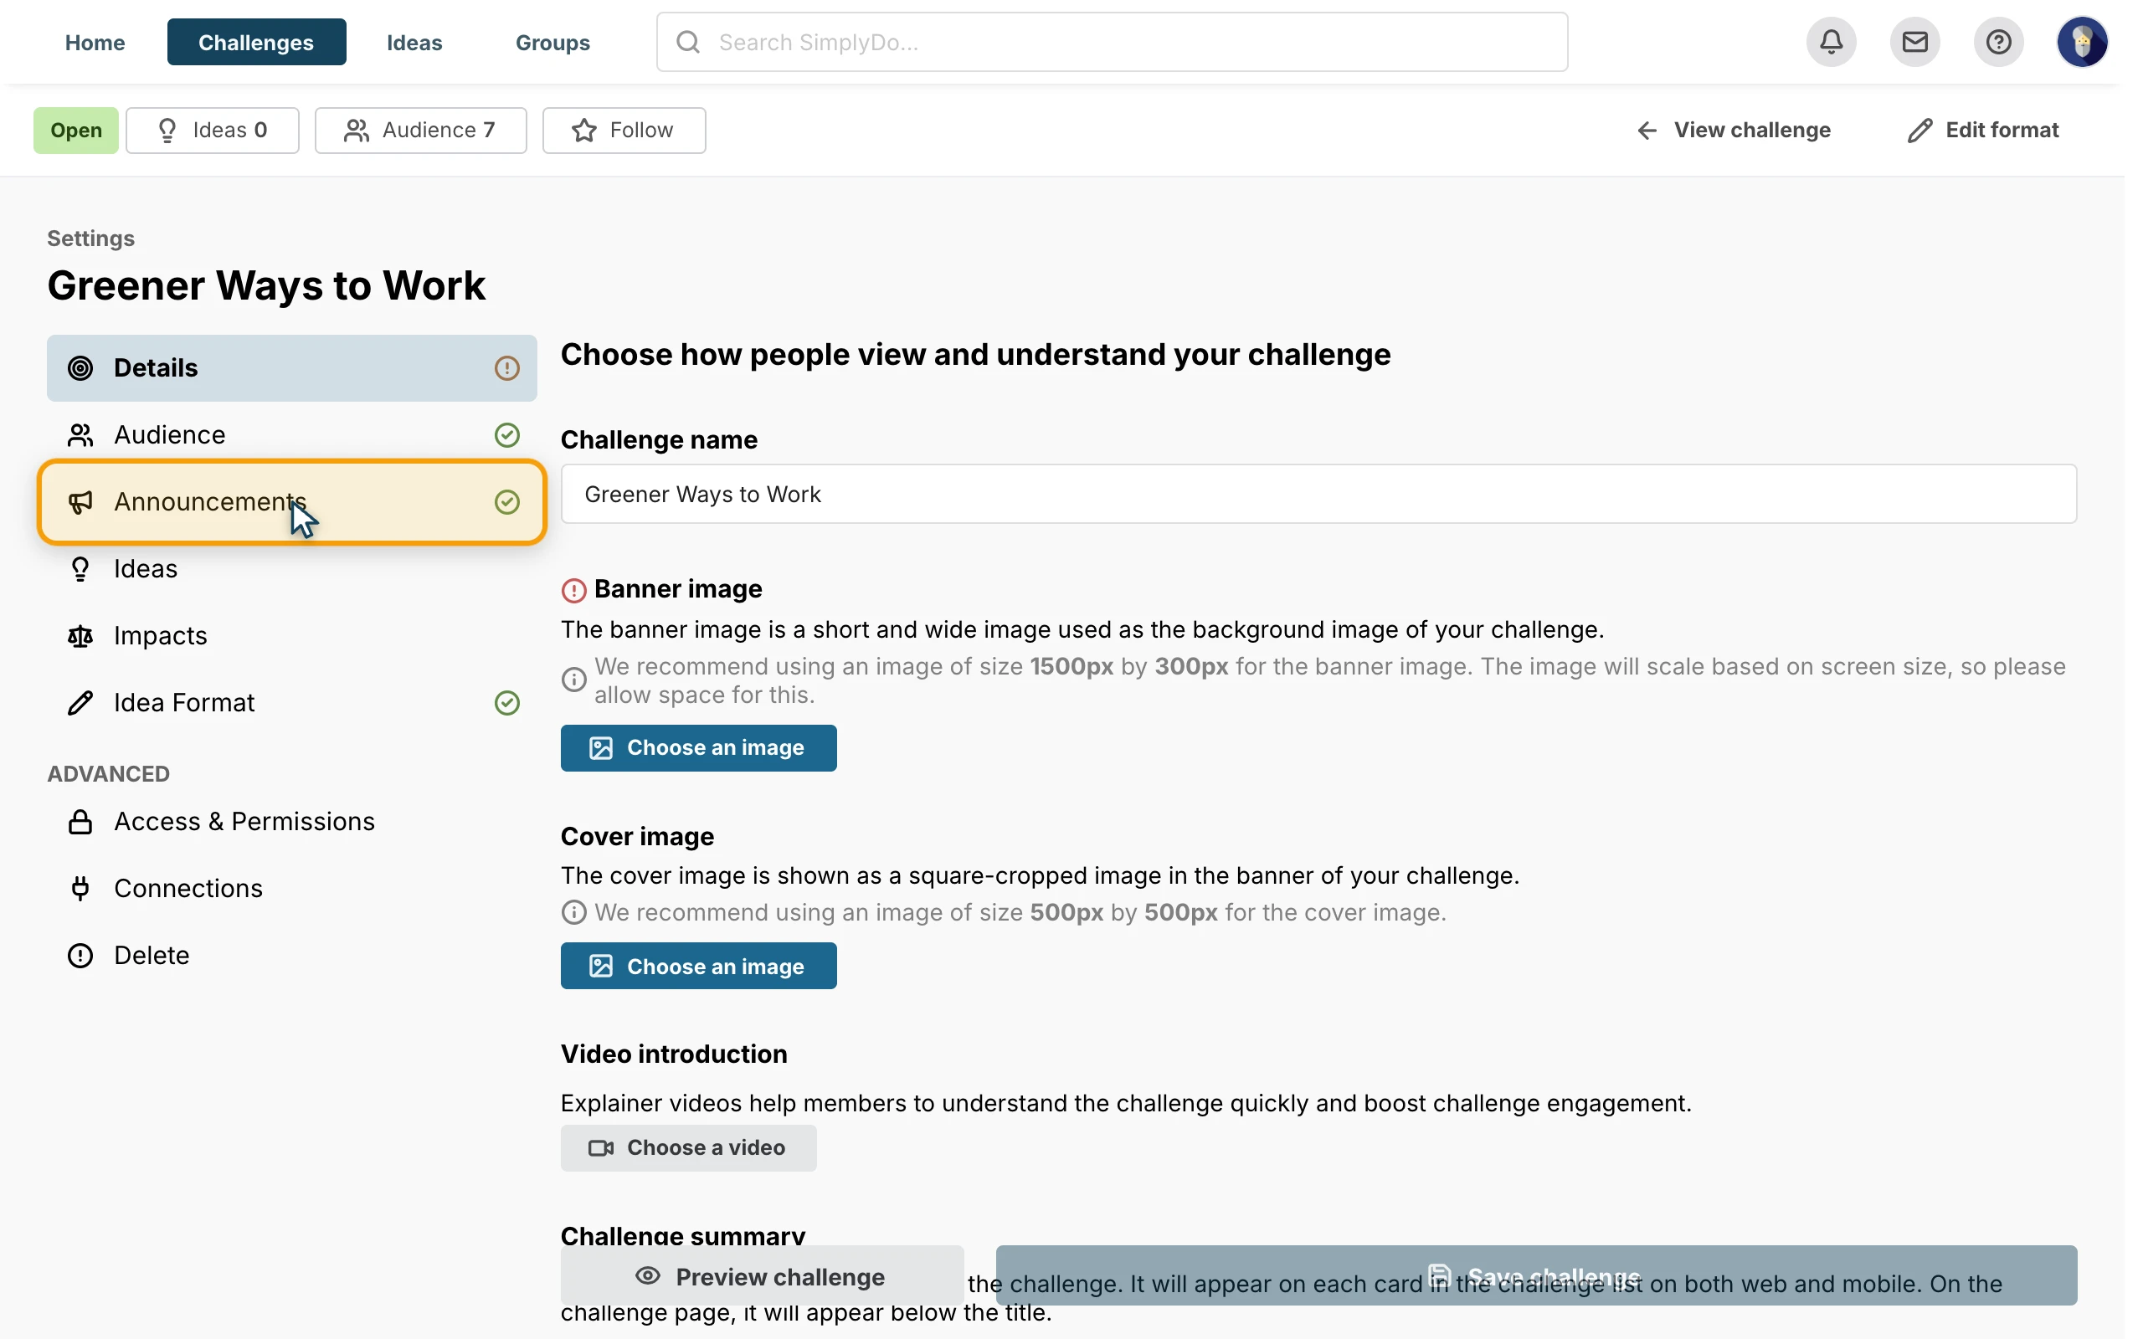The width and height of the screenshot is (2143, 1339).
Task: Click the Details warning status icon
Action: (x=506, y=368)
